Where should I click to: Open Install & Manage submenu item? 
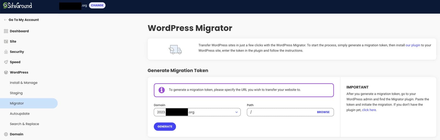[x=24, y=83]
